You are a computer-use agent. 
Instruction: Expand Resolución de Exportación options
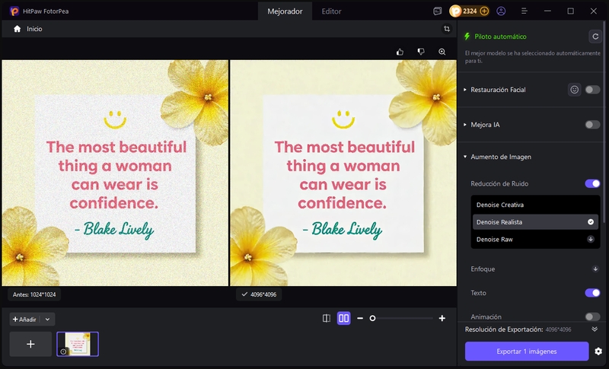coord(595,329)
